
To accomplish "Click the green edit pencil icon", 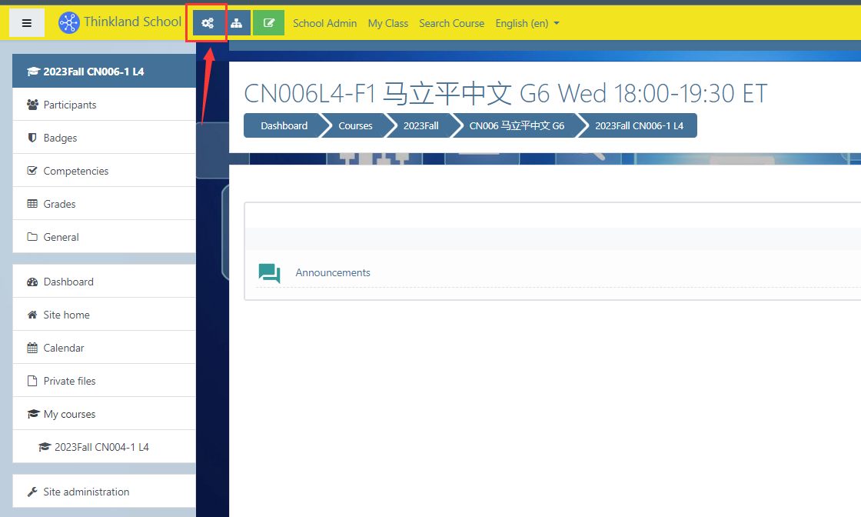I will (268, 23).
